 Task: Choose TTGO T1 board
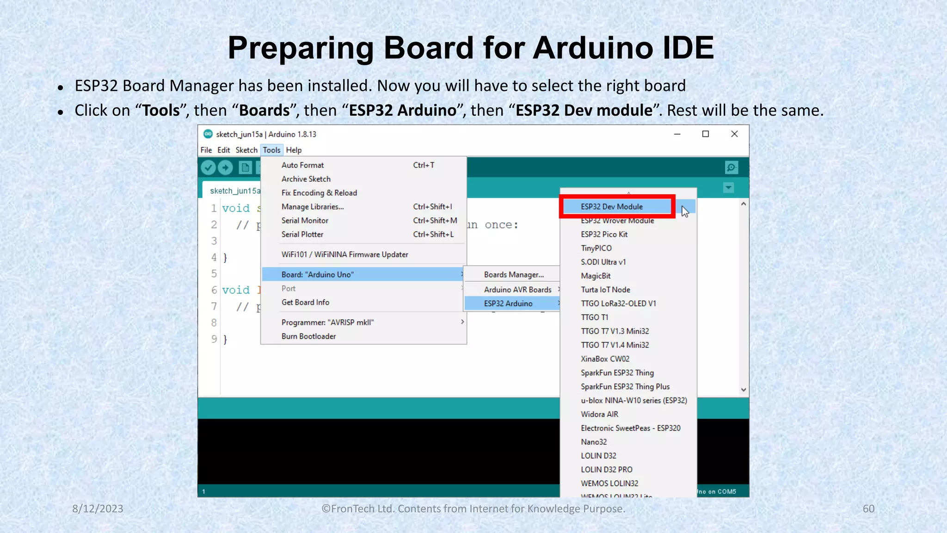tap(628, 317)
